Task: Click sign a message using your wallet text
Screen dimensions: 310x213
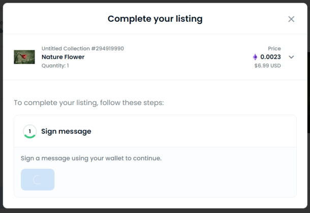Action: tap(91, 158)
